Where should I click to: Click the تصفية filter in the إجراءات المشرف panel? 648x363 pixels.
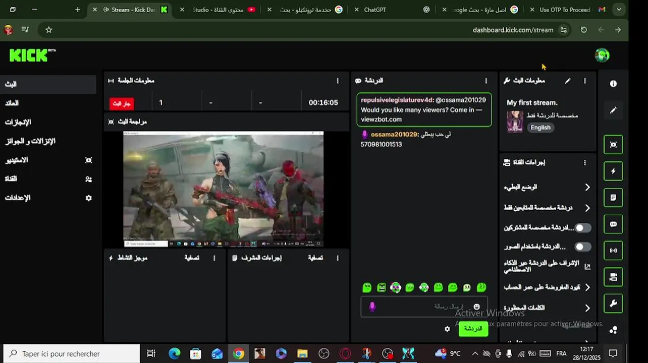point(315,258)
